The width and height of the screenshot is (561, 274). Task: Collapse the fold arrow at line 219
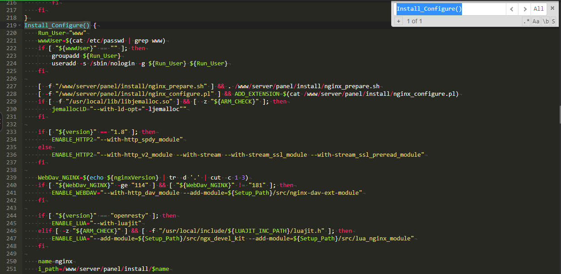20,26
